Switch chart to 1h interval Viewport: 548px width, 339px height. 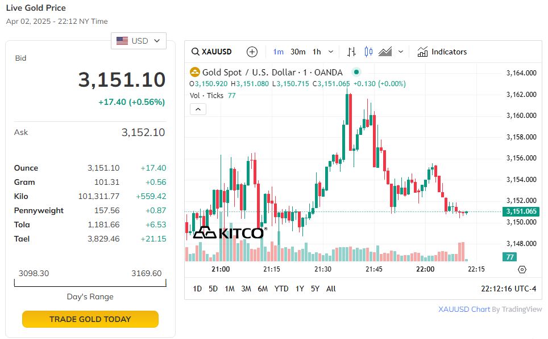pyautogui.click(x=317, y=52)
